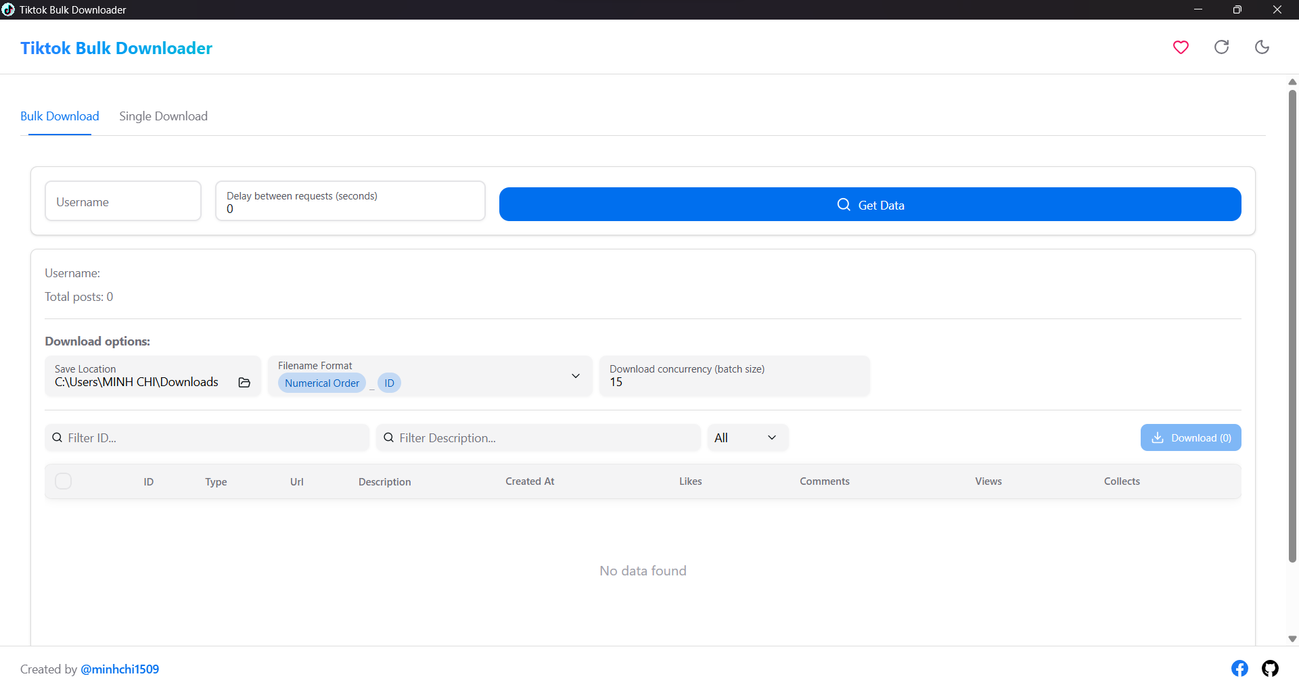
Task: Toggle dark mode moon icon
Action: coord(1262,47)
